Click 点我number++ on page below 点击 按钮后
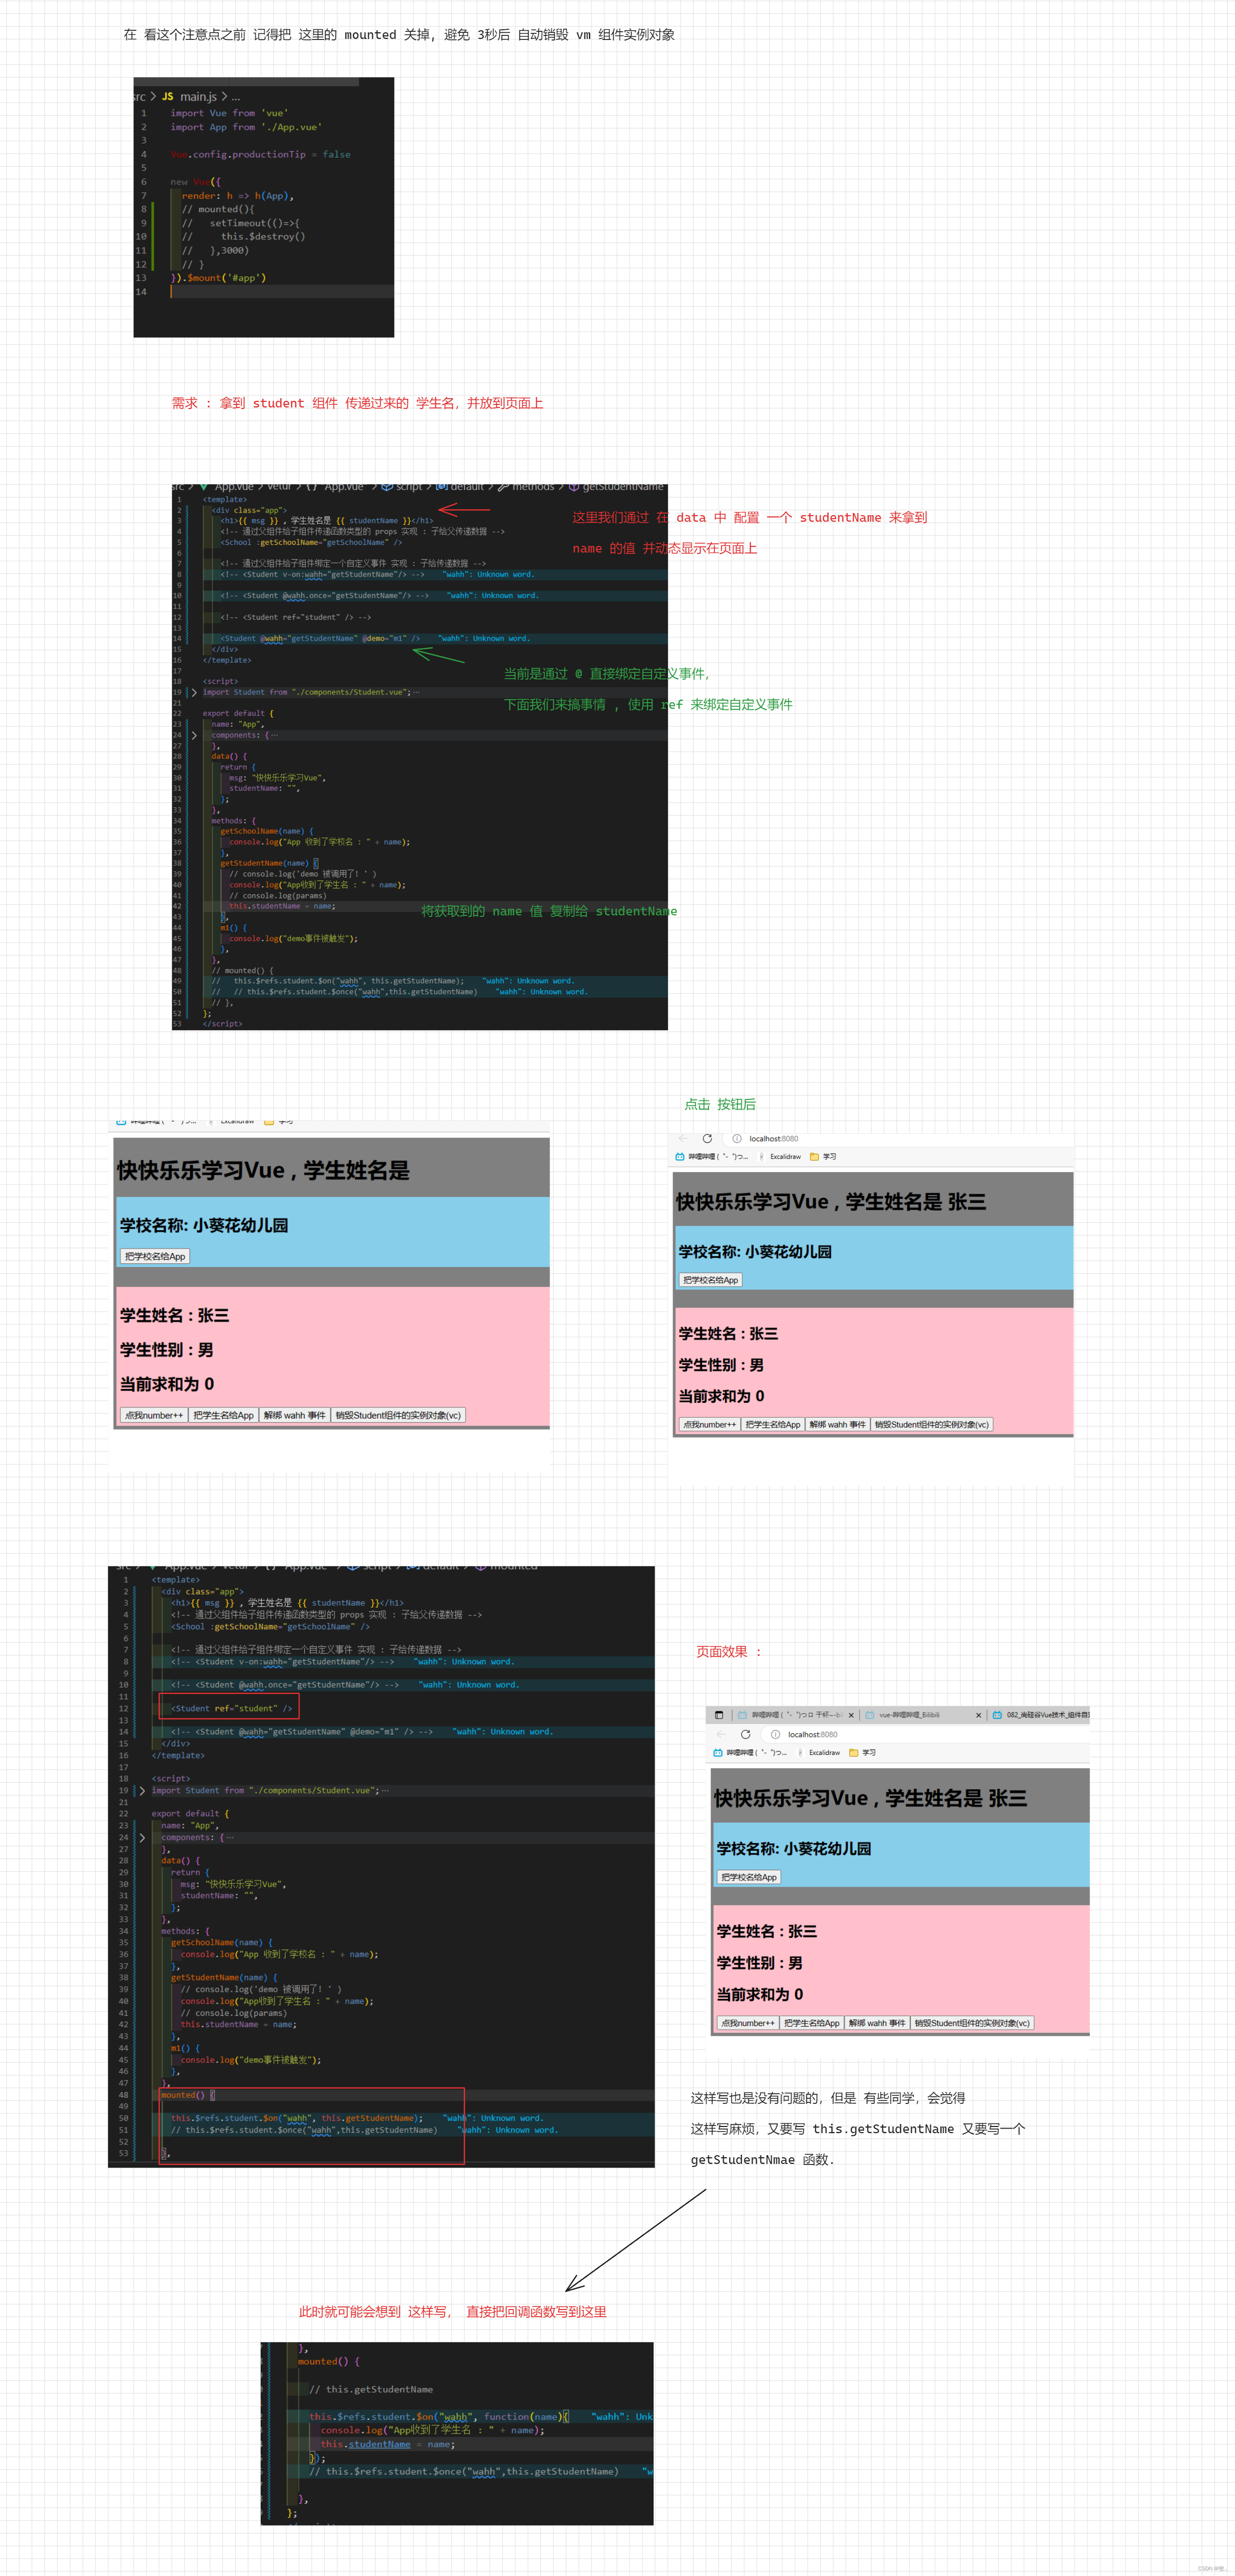 [709, 1424]
